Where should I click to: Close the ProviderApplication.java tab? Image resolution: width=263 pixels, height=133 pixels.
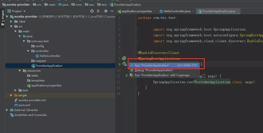pos(238,11)
